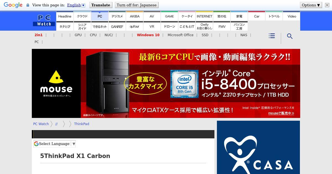Open the AV tab

click(x=152, y=16)
